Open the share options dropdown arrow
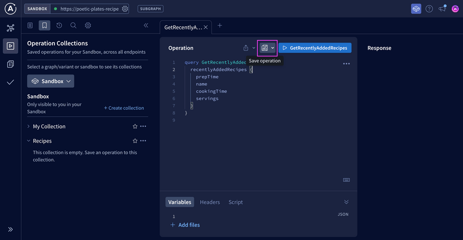Screen dimensions: 463x240 254,48
